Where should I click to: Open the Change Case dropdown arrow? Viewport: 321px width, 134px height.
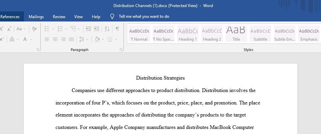click(25, 29)
